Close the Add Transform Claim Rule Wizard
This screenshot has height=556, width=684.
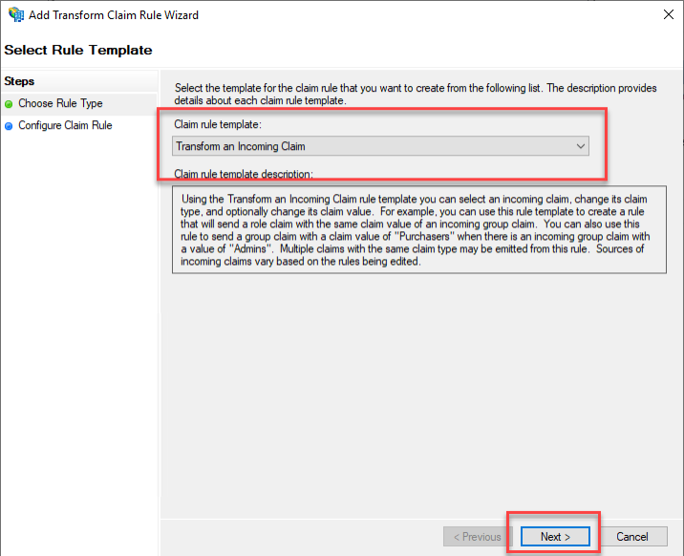[669, 14]
